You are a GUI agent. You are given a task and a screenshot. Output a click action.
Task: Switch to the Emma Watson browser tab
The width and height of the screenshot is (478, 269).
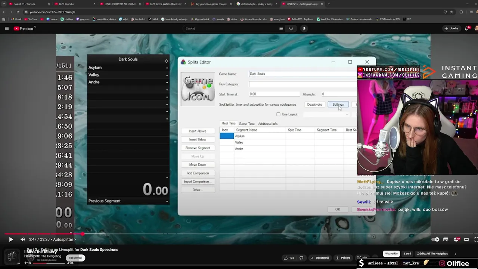(x=166, y=4)
